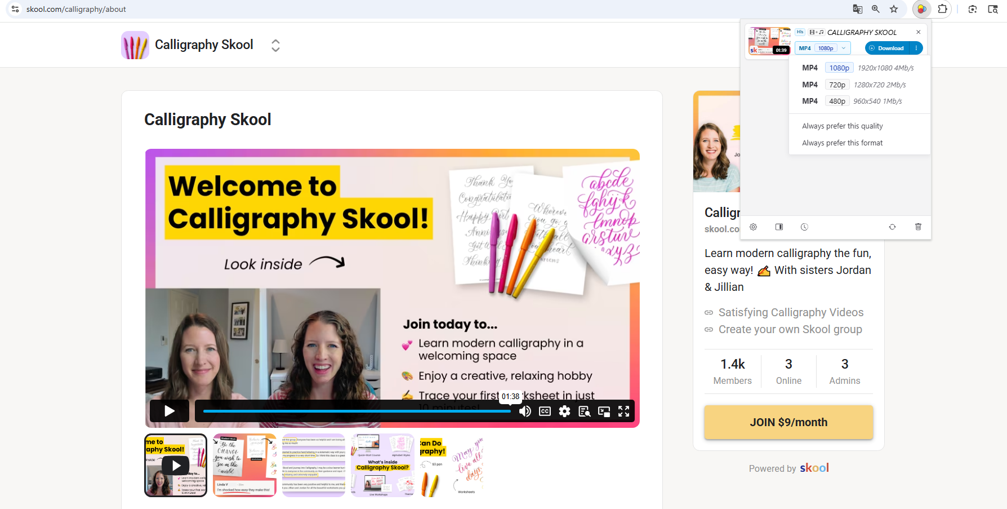
Task: Open downloader history clock icon
Action: coord(804,227)
